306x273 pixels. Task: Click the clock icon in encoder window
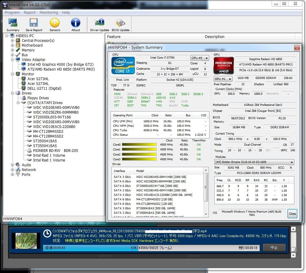coord(47,234)
